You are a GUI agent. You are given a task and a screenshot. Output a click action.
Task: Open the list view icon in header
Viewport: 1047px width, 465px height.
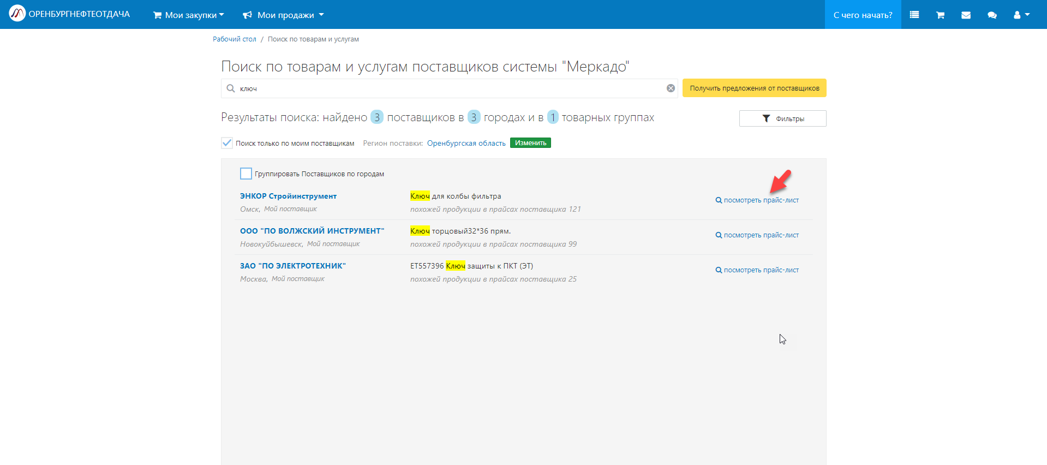(x=914, y=15)
